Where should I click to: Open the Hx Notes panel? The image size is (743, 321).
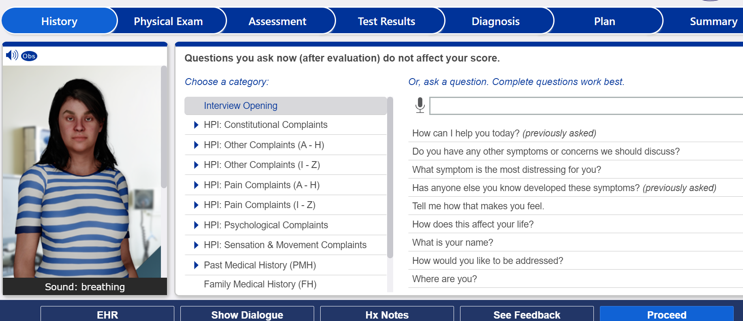387,314
